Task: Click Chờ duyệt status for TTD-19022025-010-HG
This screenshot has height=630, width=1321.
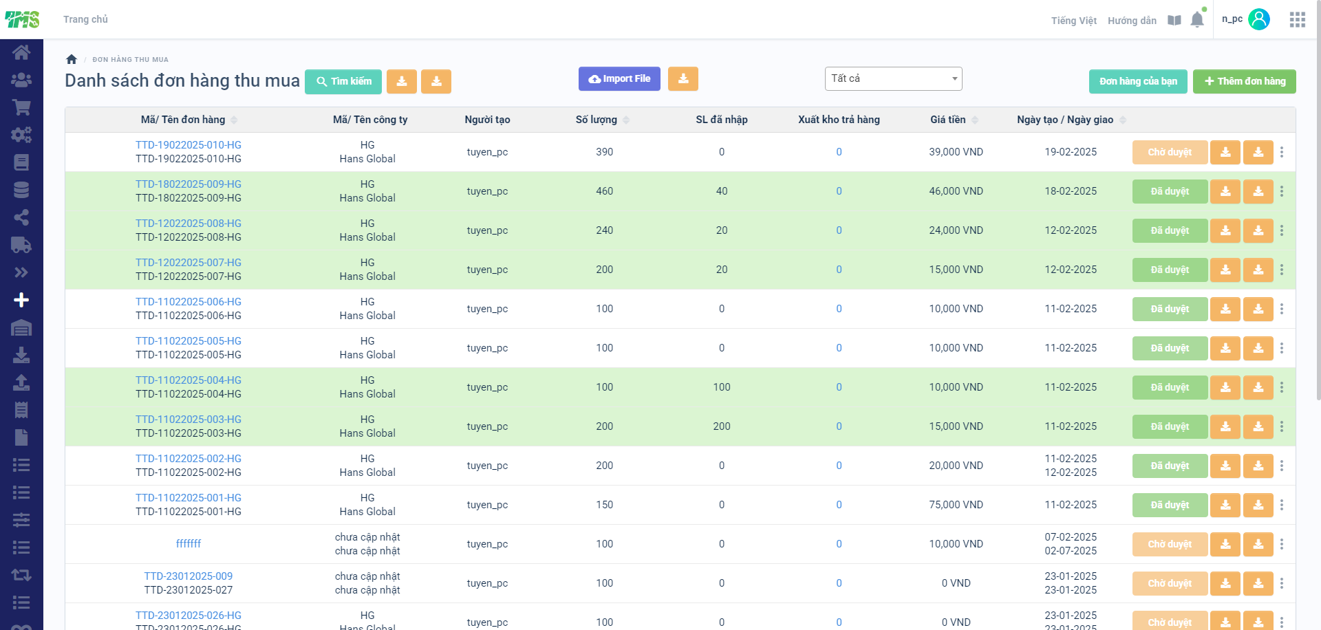Action: [x=1170, y=152]
